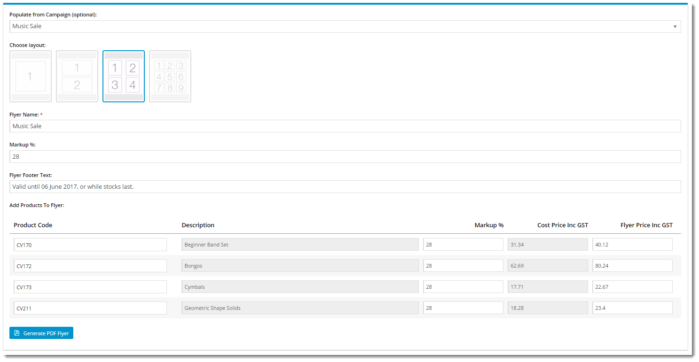Click the Cymbals description field
The image size is (699, 362).
[300, 287]
